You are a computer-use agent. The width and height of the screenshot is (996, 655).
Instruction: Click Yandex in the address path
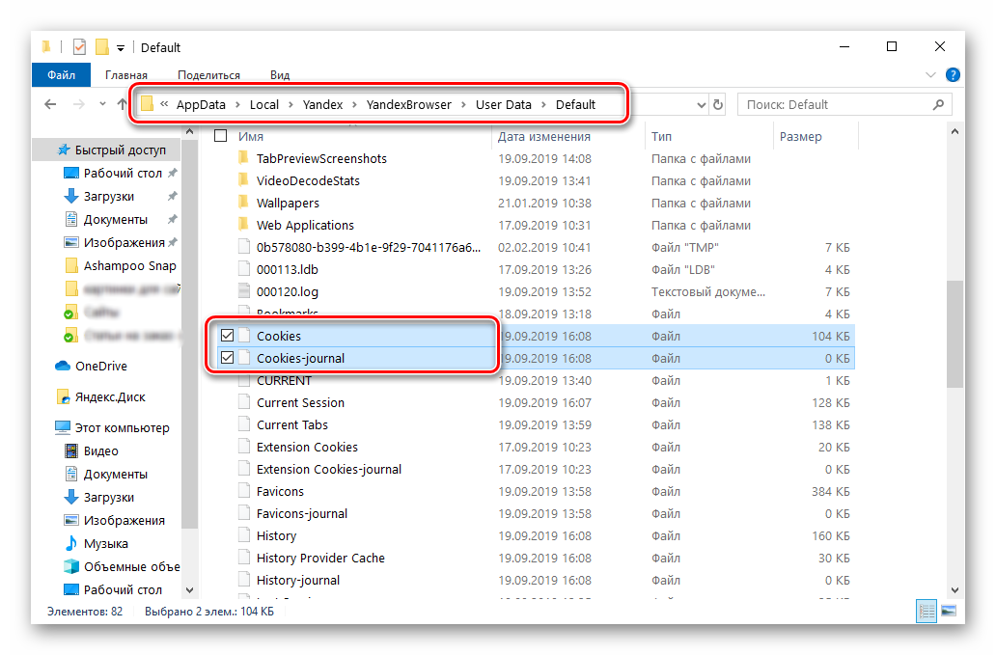coord(322,105)
